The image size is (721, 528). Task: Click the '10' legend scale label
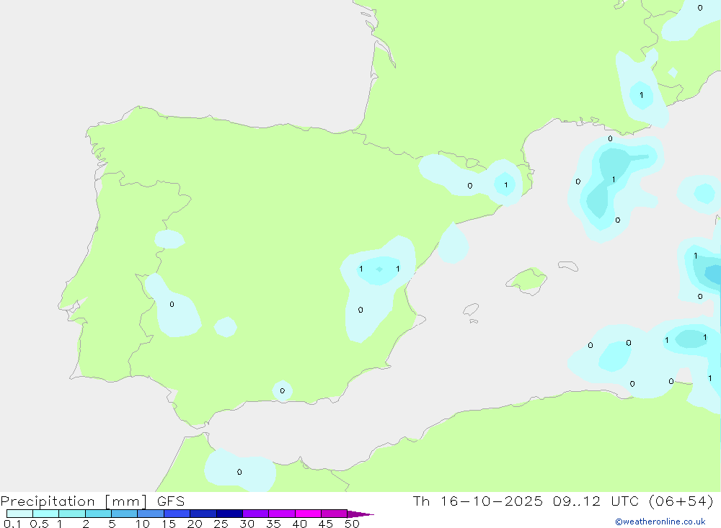(143, 524)
